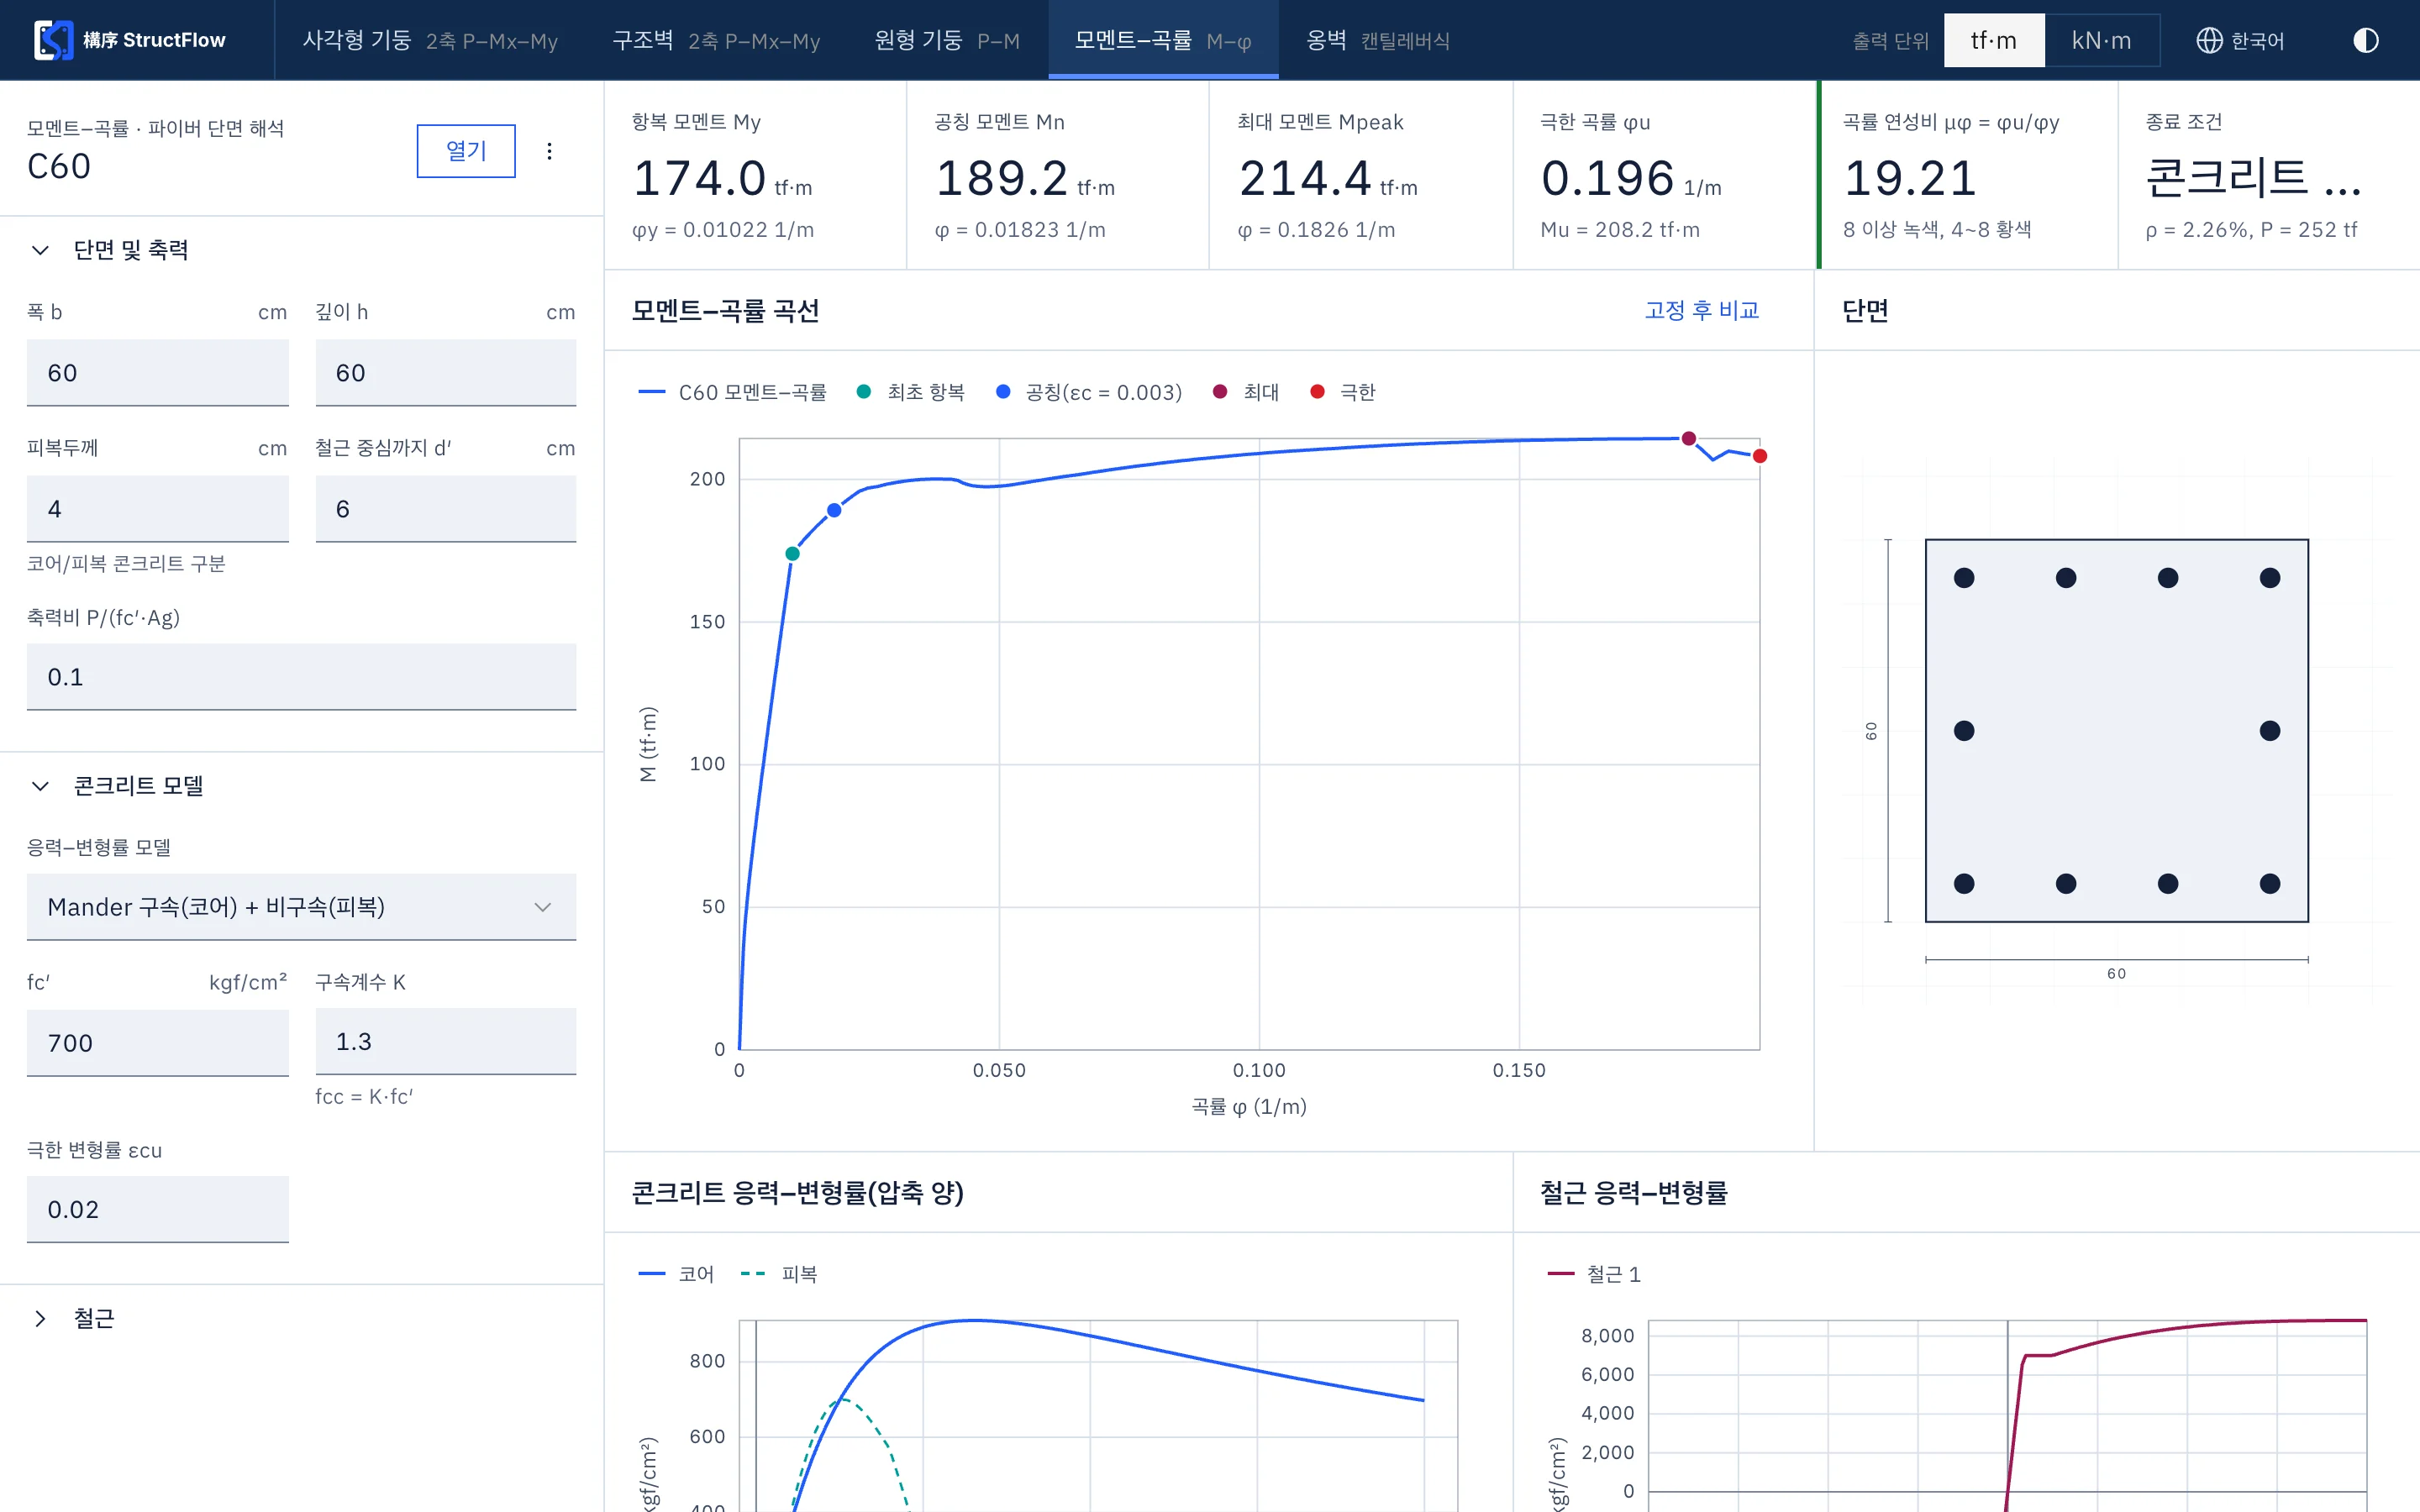Click the green yield point on curve
This screenshot has height=1512, width=2420.
tap(792, 554)
